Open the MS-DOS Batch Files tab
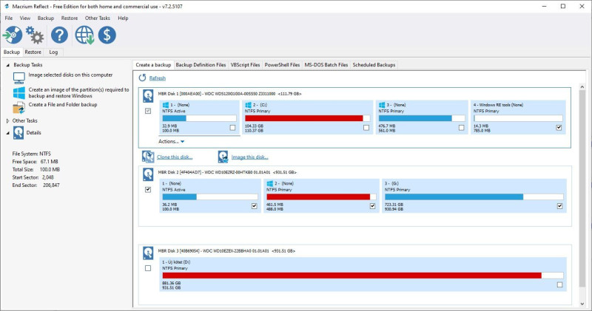 [x=326, y=65]
